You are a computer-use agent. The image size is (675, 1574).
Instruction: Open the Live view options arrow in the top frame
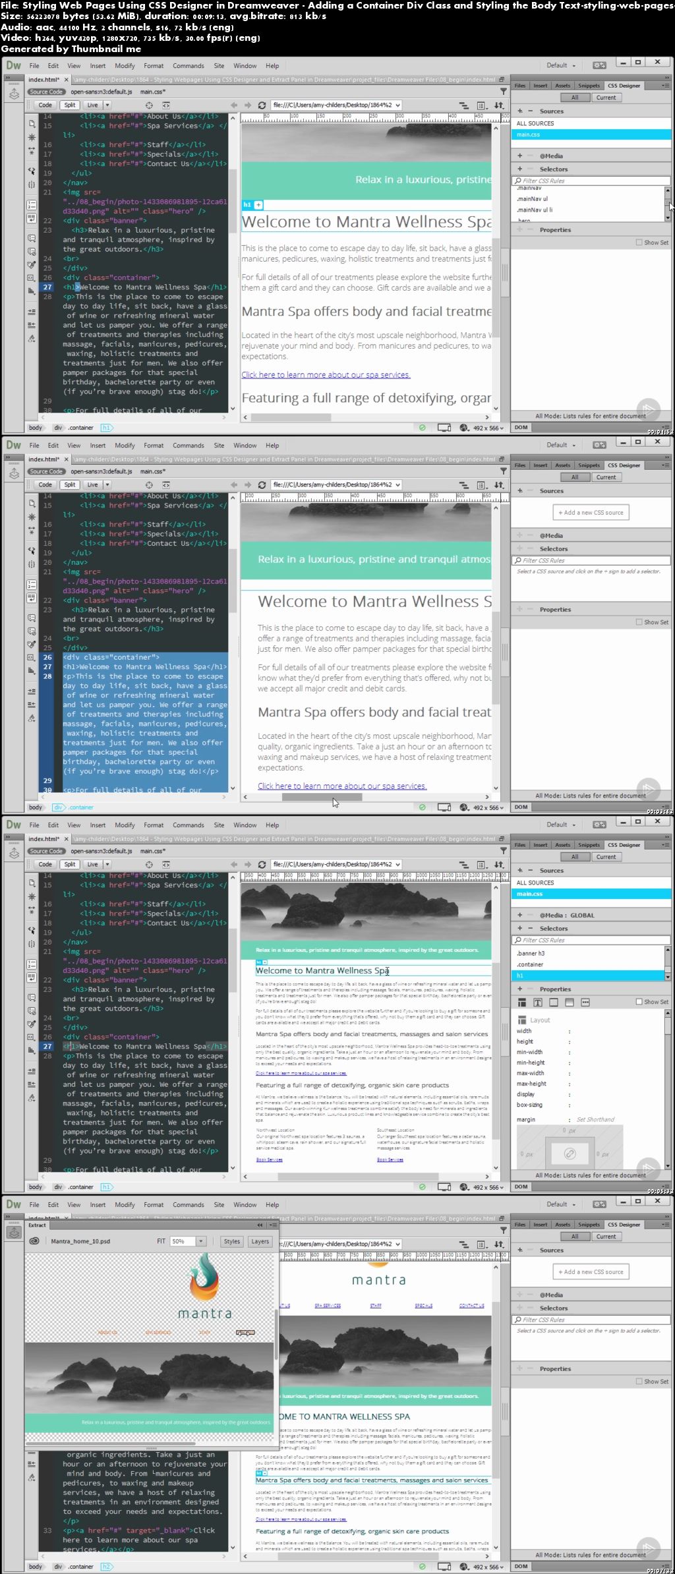pyautogui.click(x=107, y=105)
